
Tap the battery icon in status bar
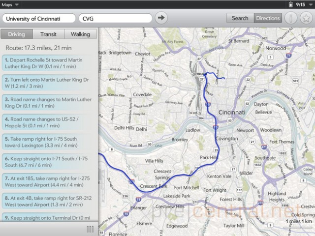290,4
